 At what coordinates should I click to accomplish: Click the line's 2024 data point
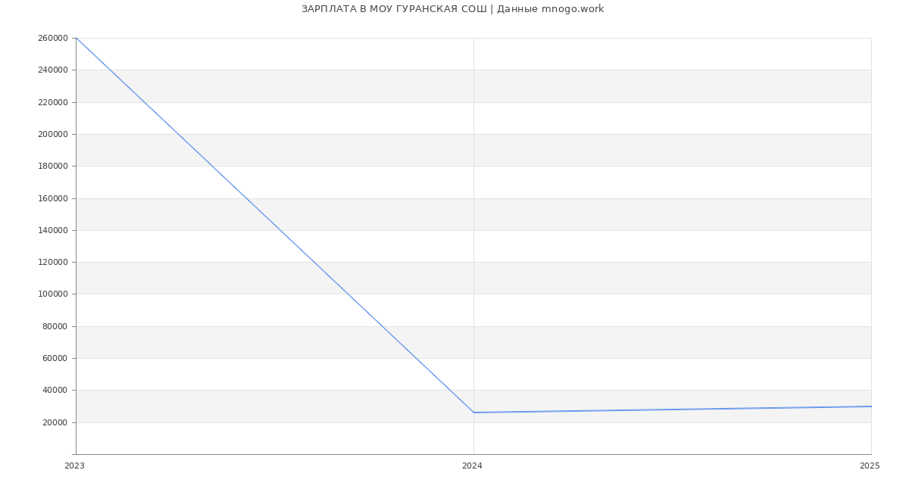click(473, 413)
